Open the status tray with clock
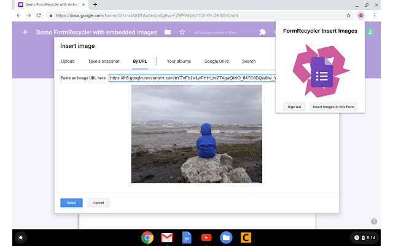 pos(365,237)
